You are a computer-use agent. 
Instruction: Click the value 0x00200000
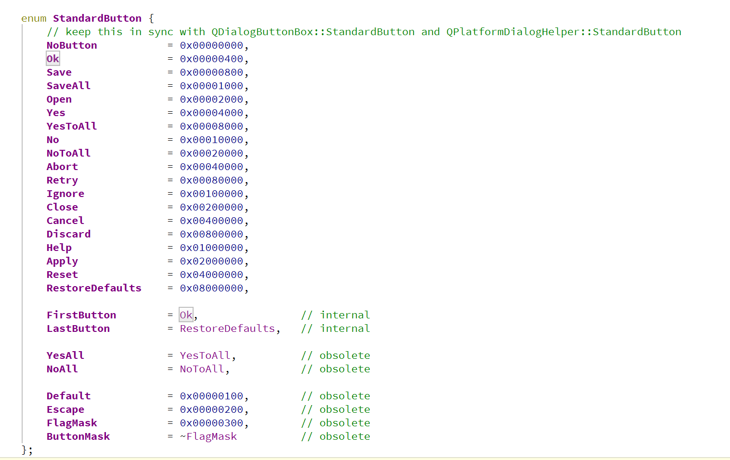pyautogui.click(x=212, y=207)
